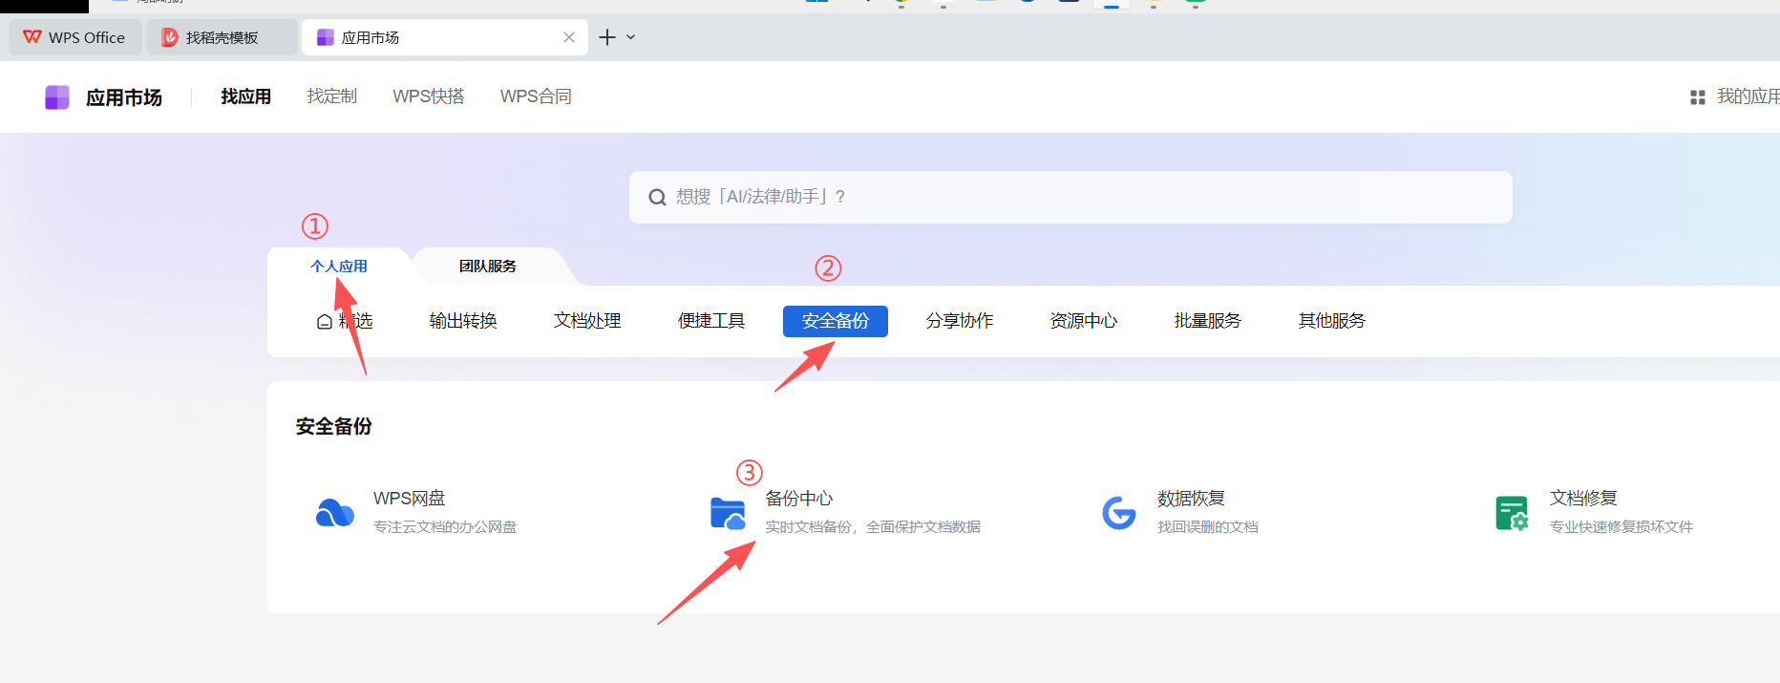Click the 文档修复 green icon

[x=1512, y=513]
